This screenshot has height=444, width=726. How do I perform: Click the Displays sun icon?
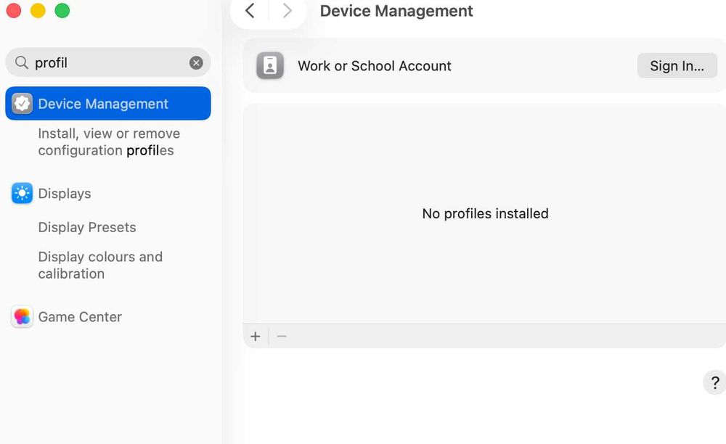pyautogui.click(x=23, y=193)
